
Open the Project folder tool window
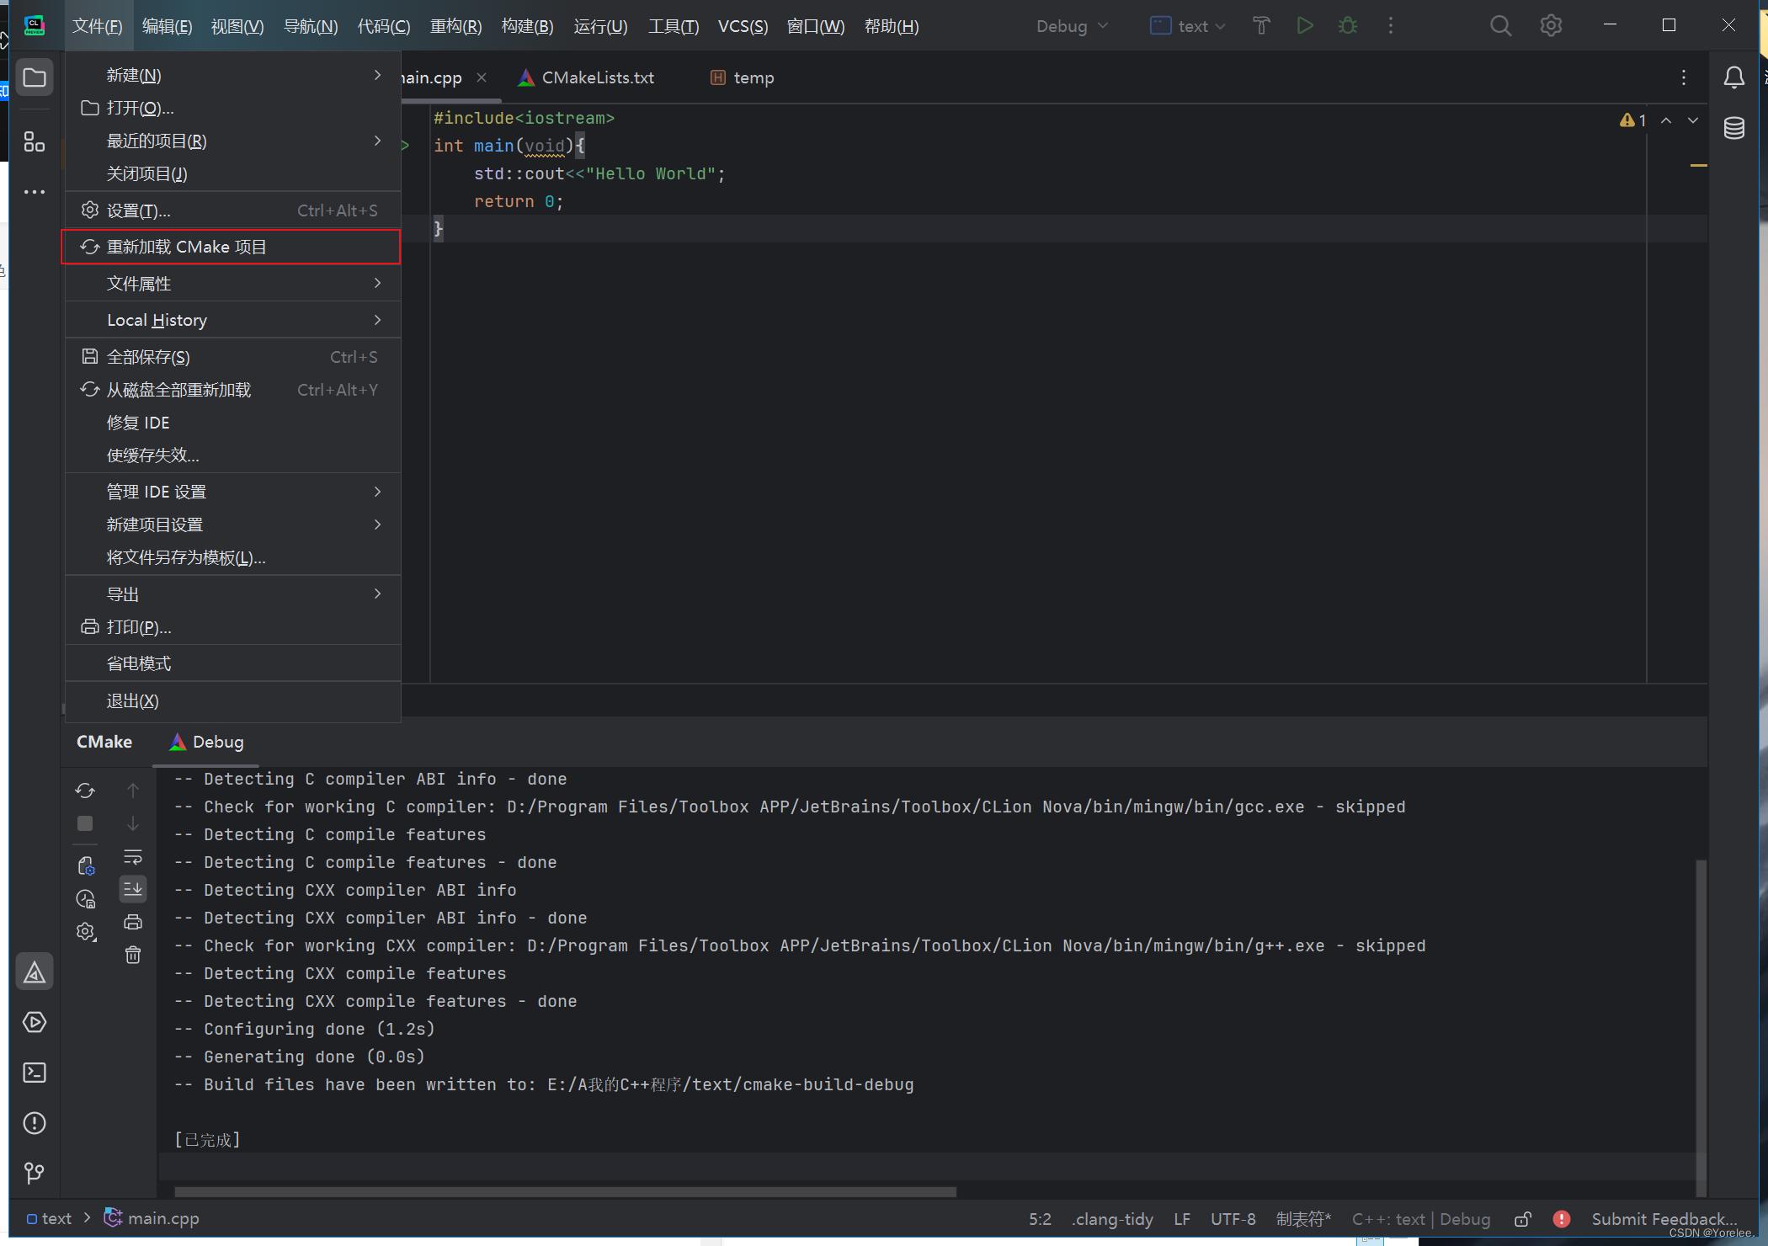coord(35,78)
